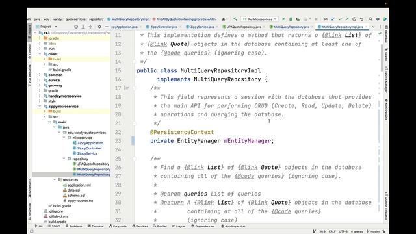The height and width of the screenshot is (234, 416).
Task: Expand the handeymicroservice module
Action: pyautogui.click(x=40, y=96)
